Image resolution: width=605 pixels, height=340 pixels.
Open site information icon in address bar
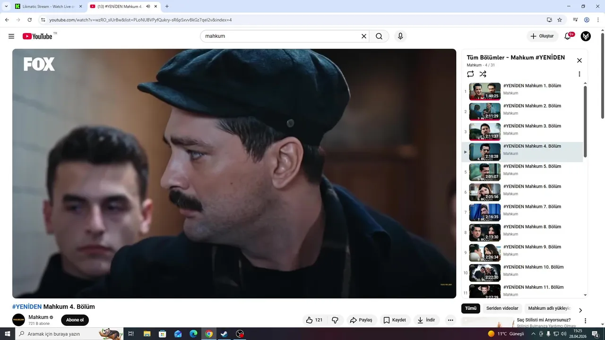point(43,20)
